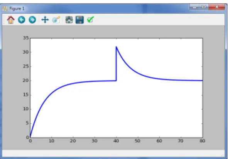Minimize the Figure 1 window

pos(194,7)
